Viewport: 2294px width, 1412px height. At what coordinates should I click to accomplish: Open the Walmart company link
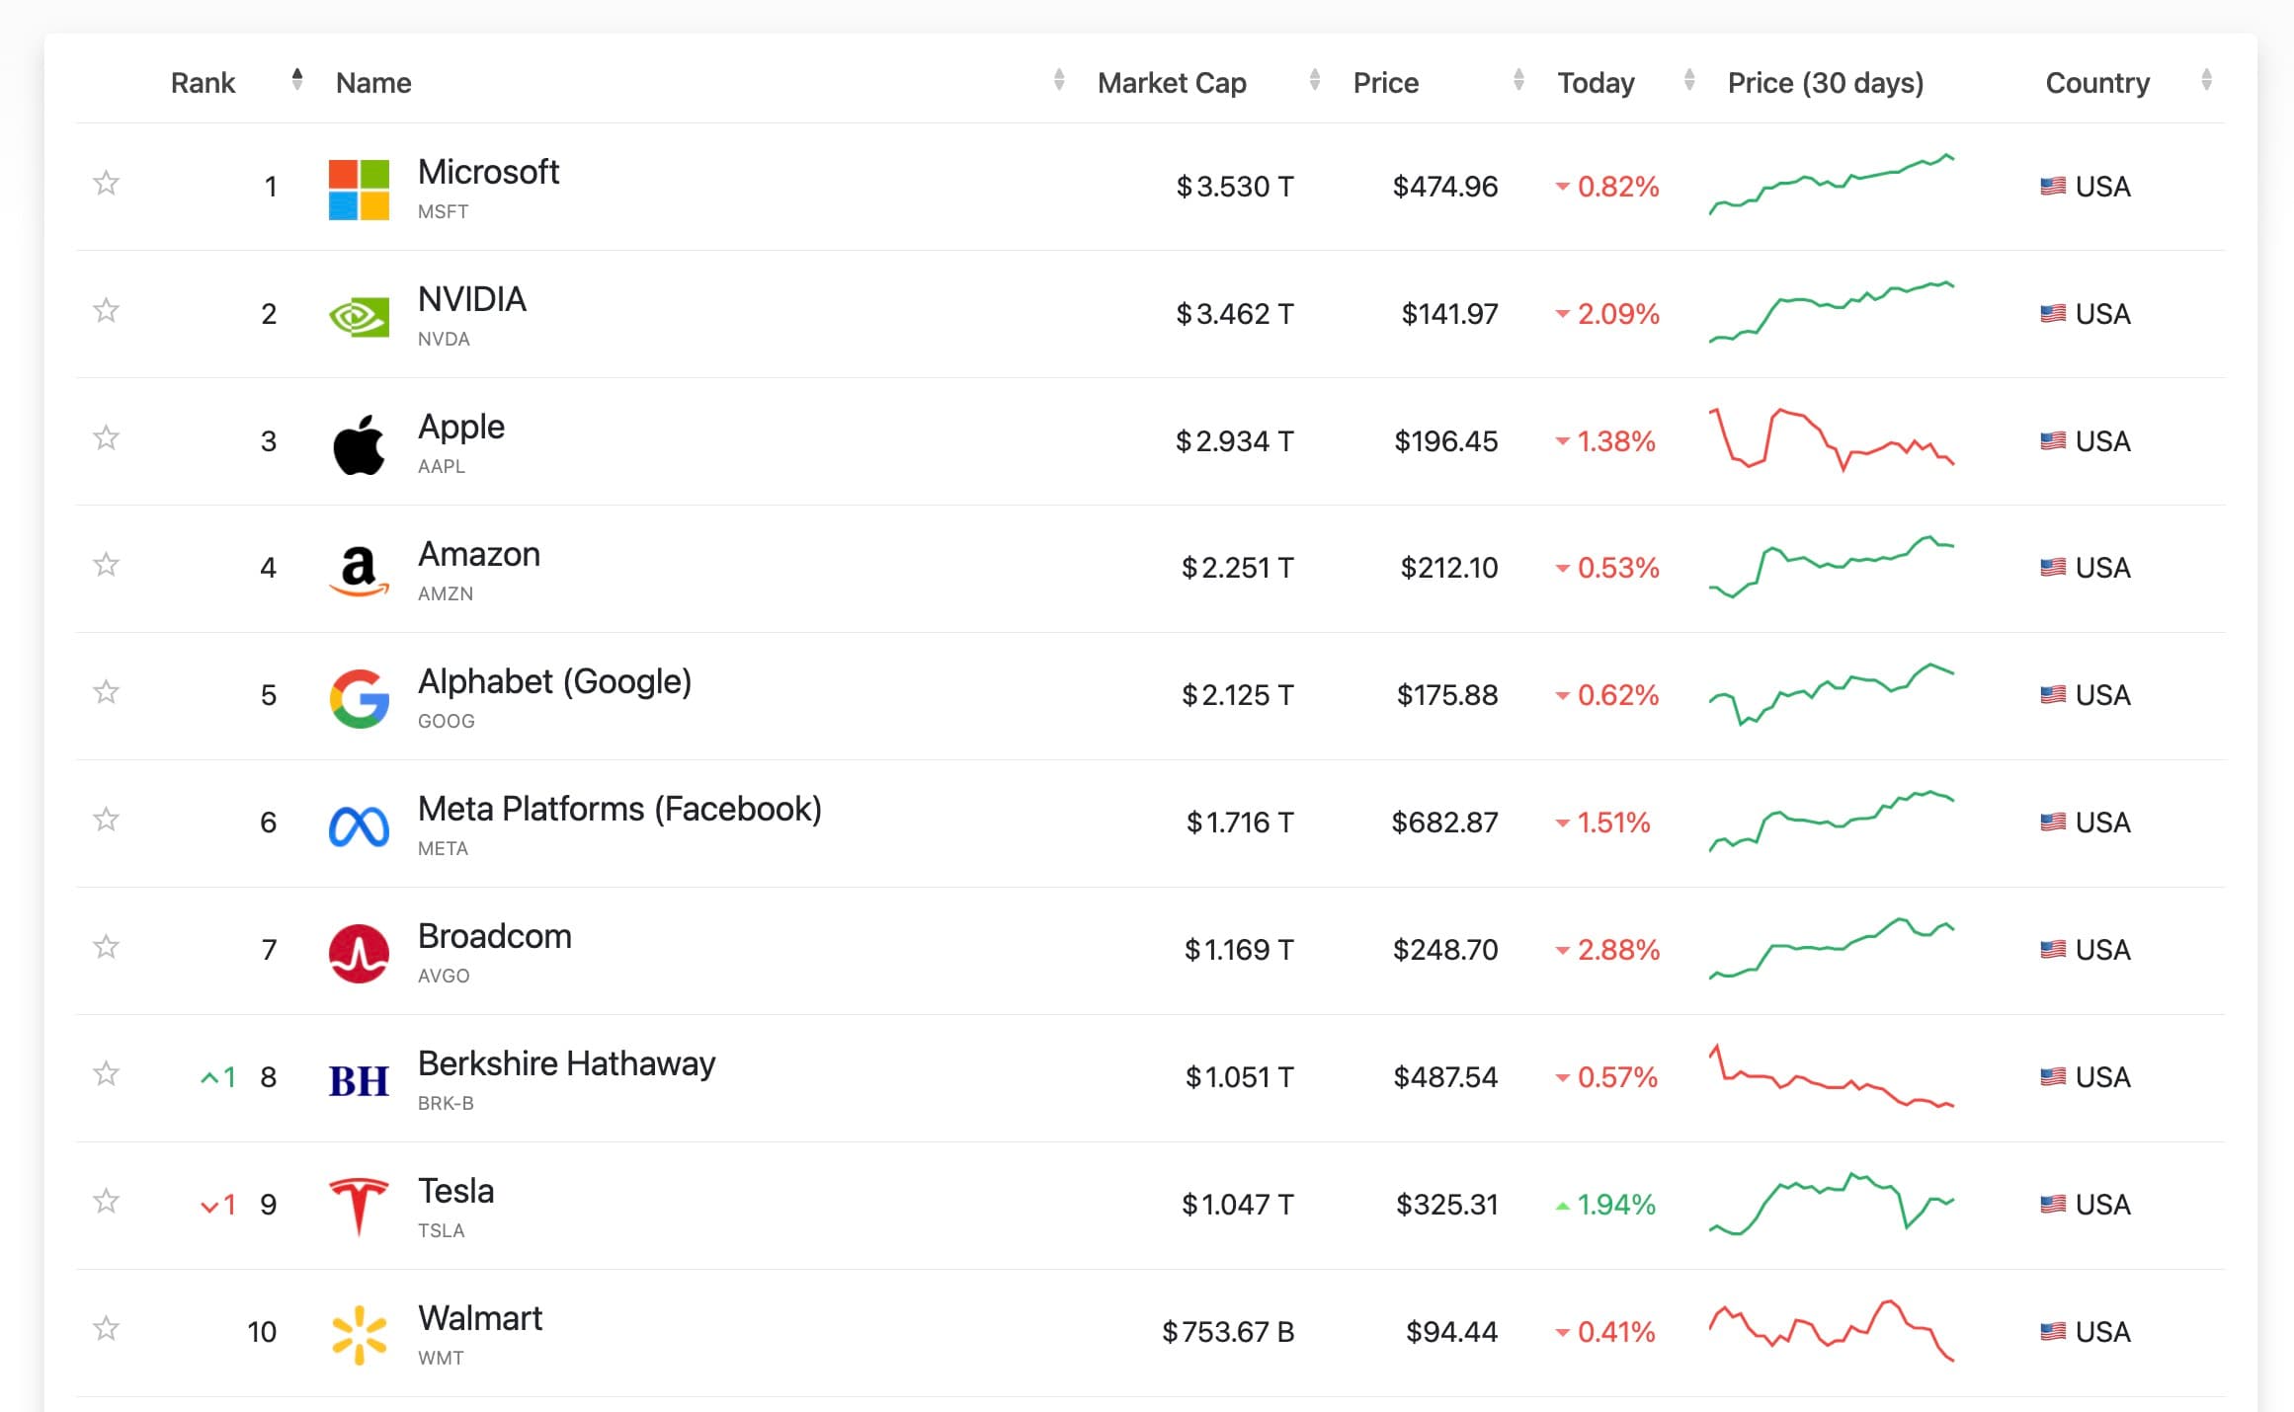pos(480,1318)
